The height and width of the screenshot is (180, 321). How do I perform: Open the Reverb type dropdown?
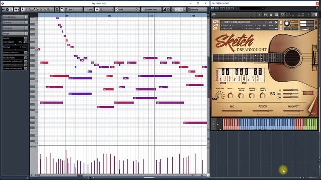click(x=252, y=90)
